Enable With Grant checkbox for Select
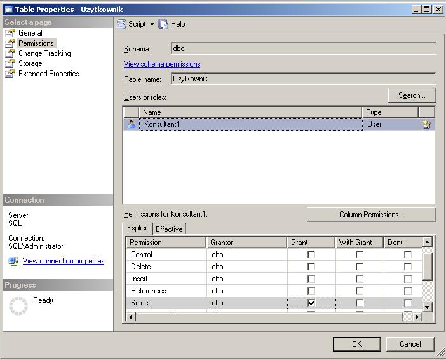Viewport: 446px width, 360px height. click(x=360, y=303)
